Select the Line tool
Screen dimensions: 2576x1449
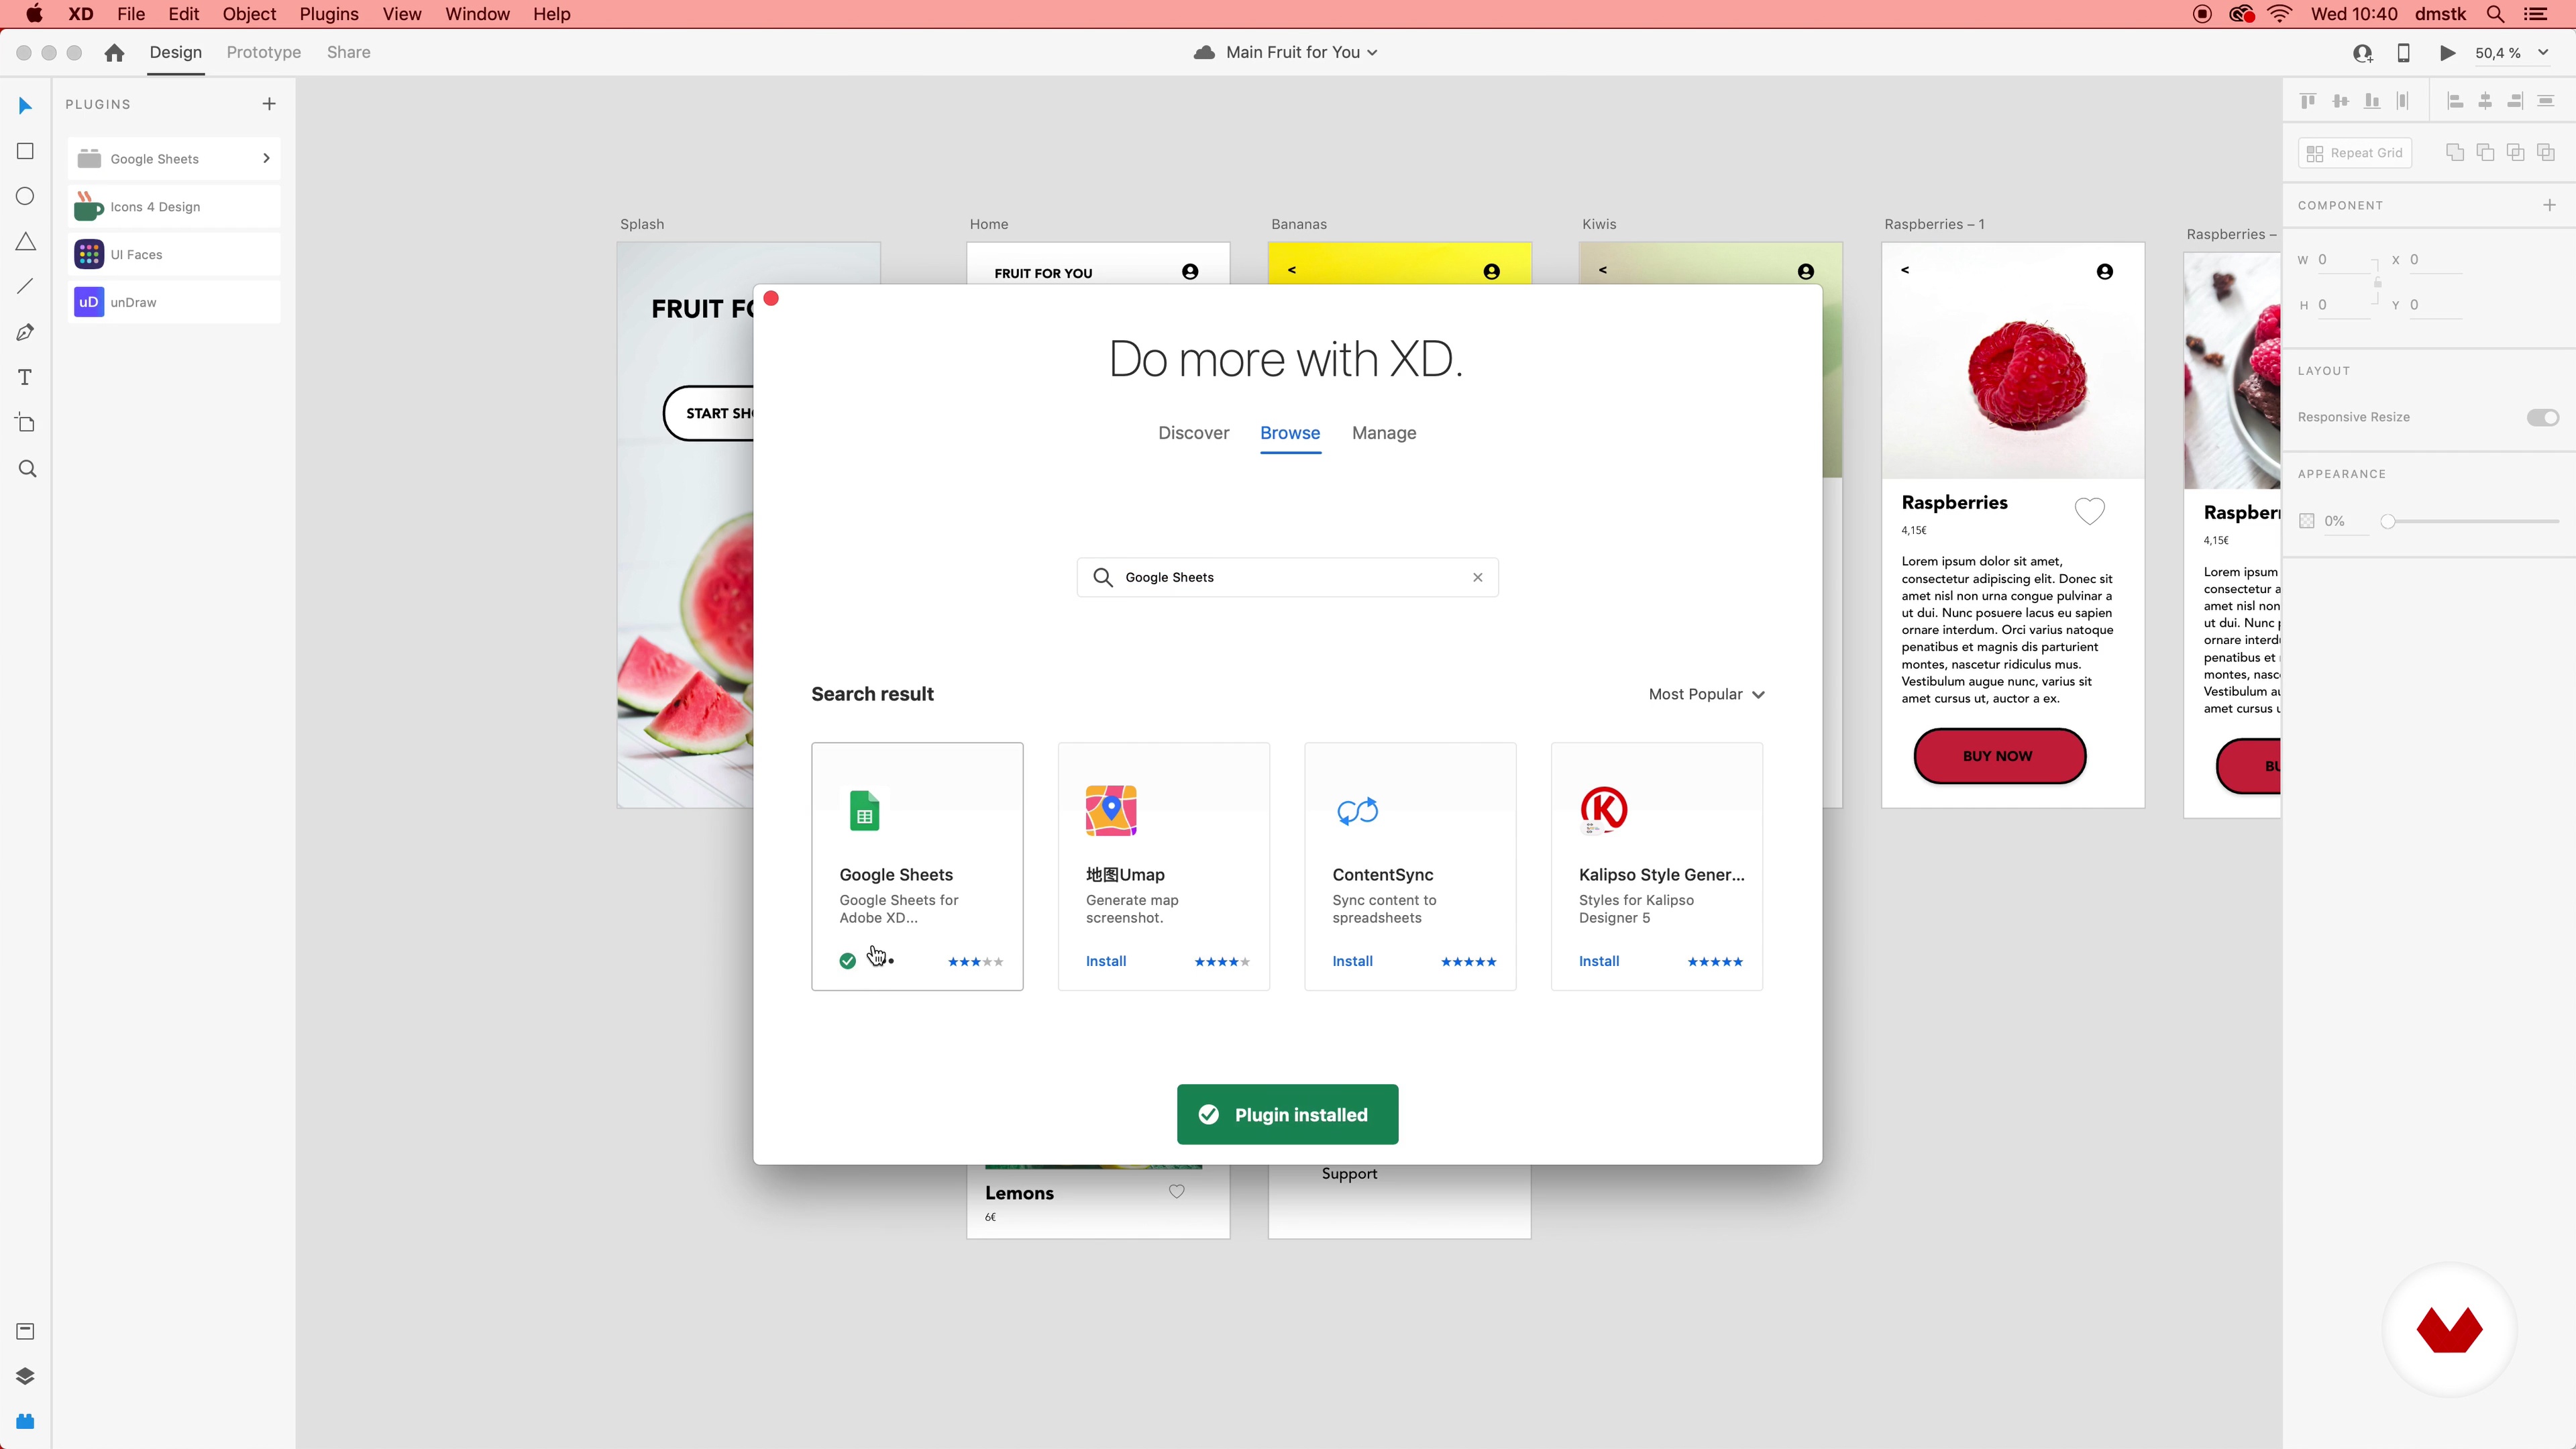[25, 286]
